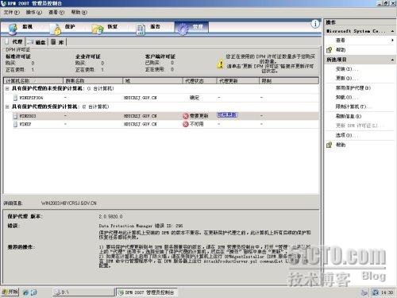The height and width of the screenshot is (298, 397).
Task: Collapse the protected computers group
Action: coord(8,106)
